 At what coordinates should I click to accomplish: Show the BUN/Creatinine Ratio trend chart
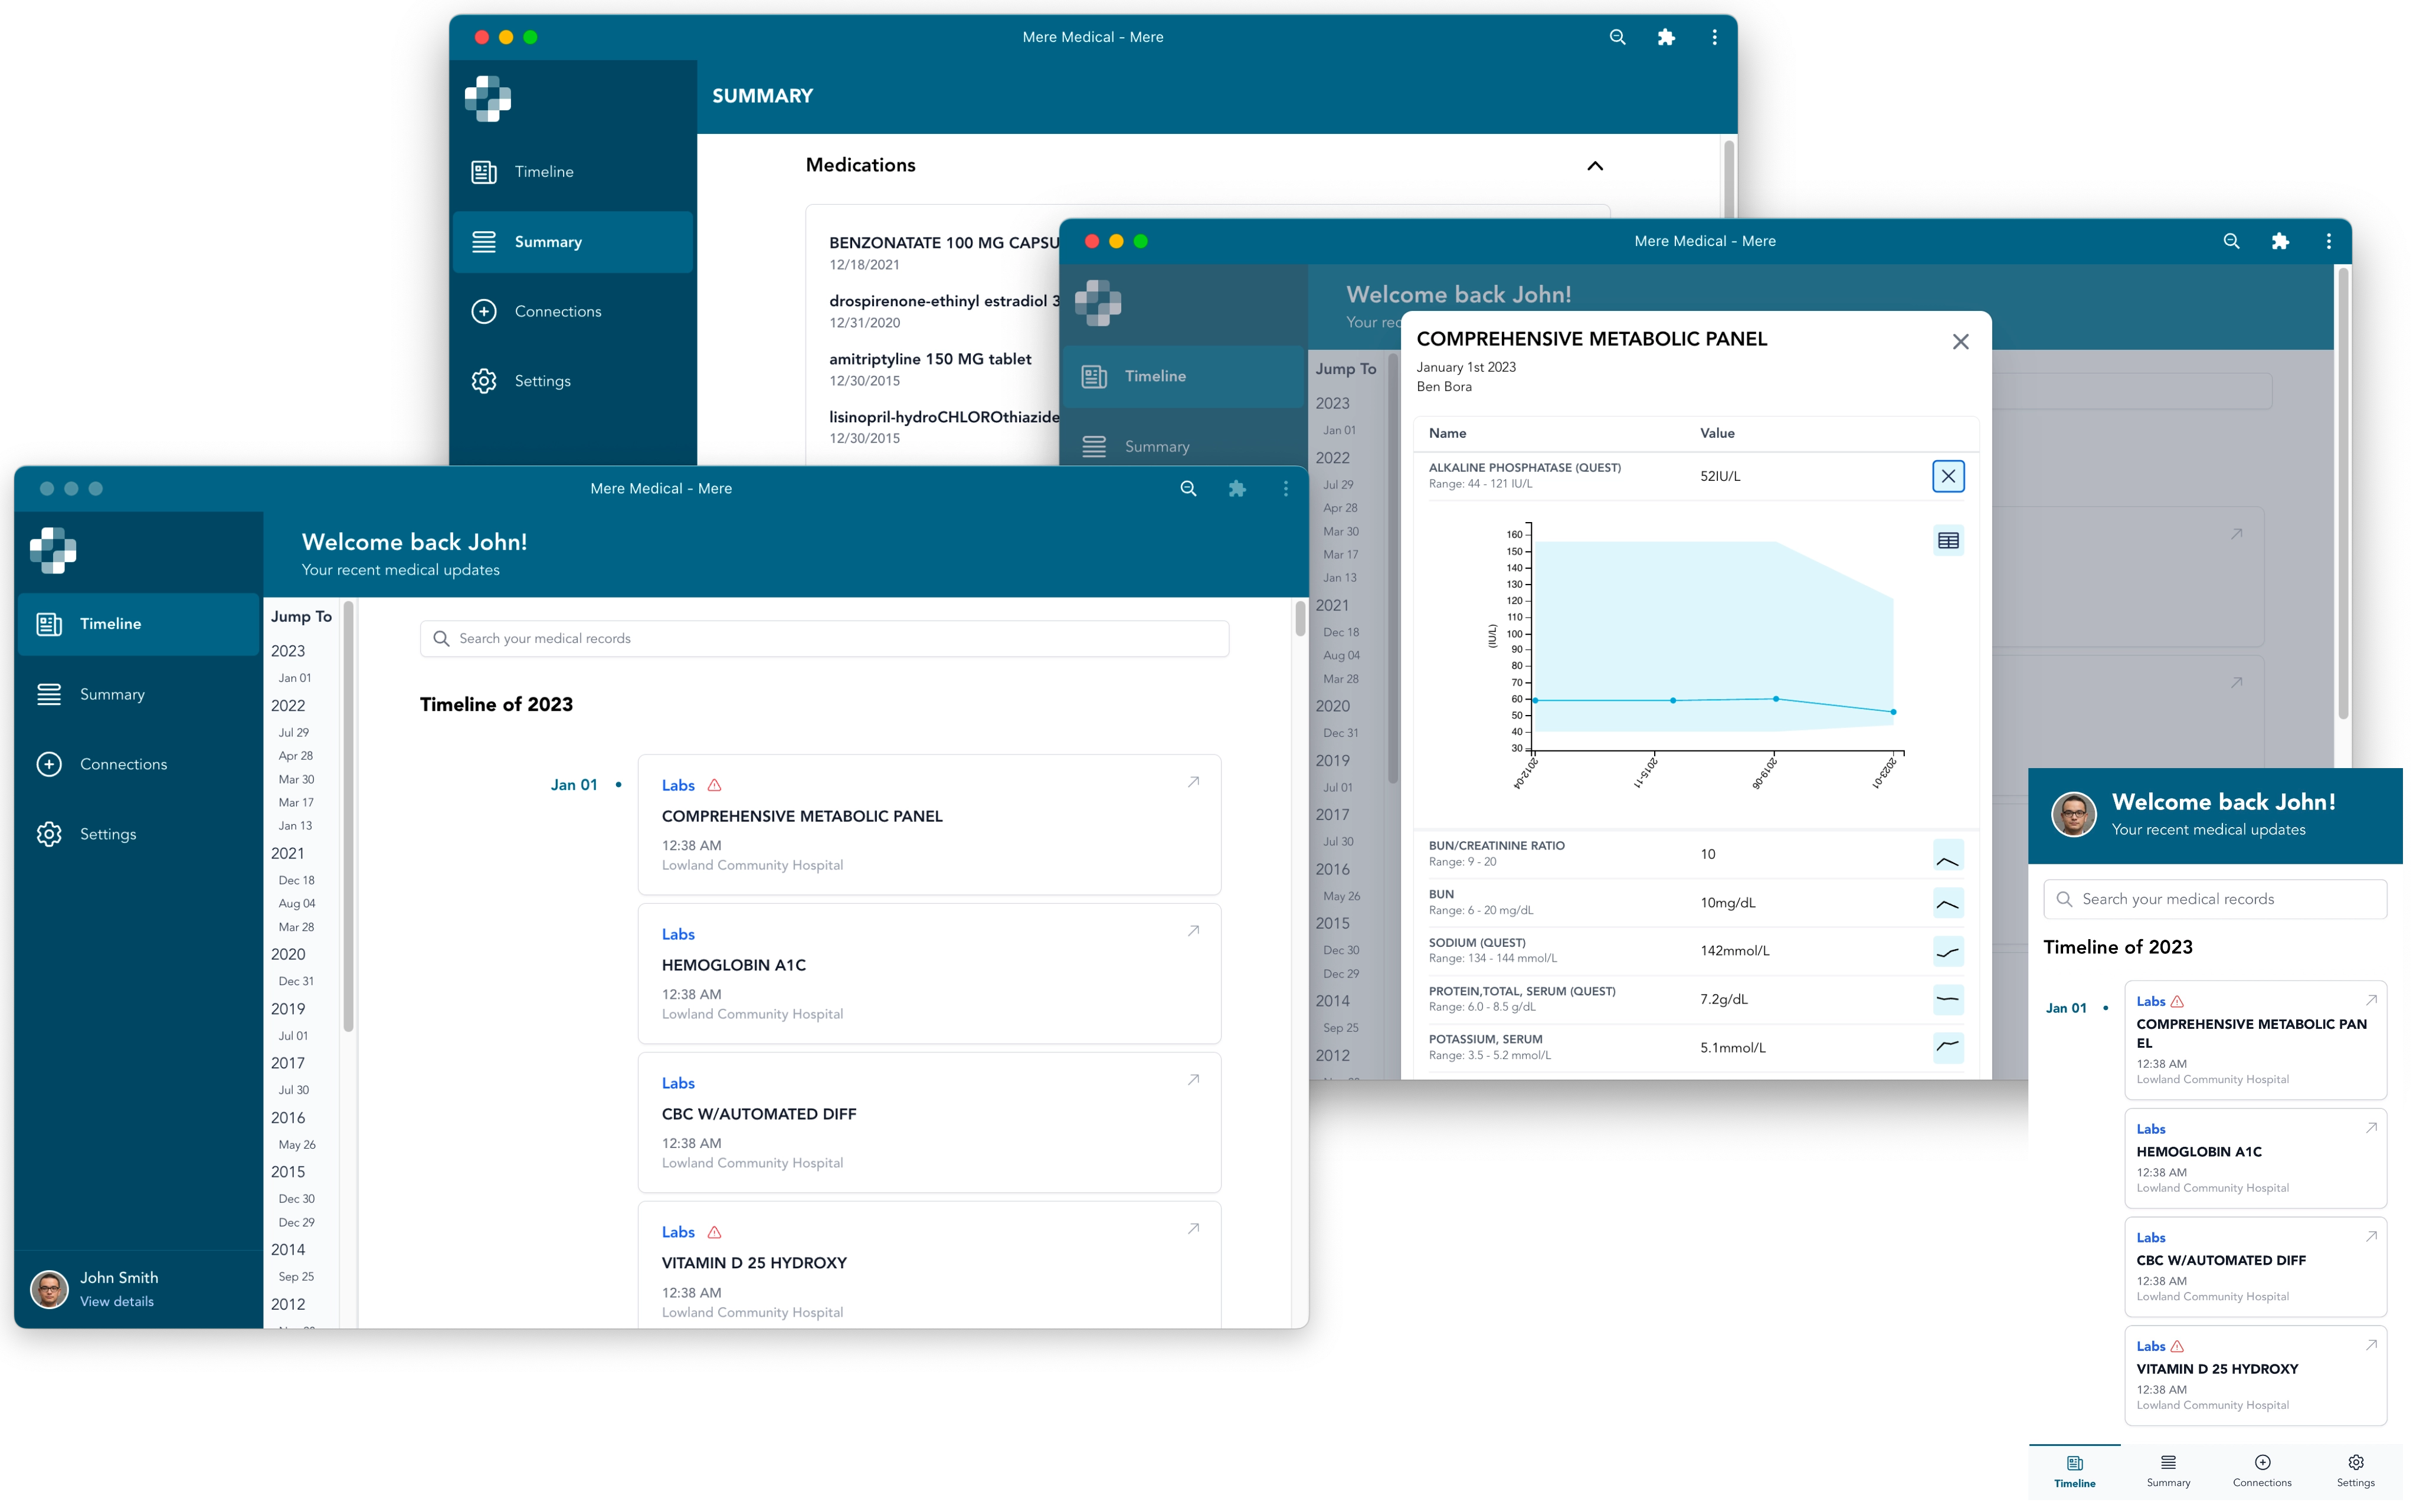click(1947, 855)
